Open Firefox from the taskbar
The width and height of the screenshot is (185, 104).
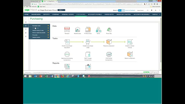pyautogui.click(x=62, y=76)
